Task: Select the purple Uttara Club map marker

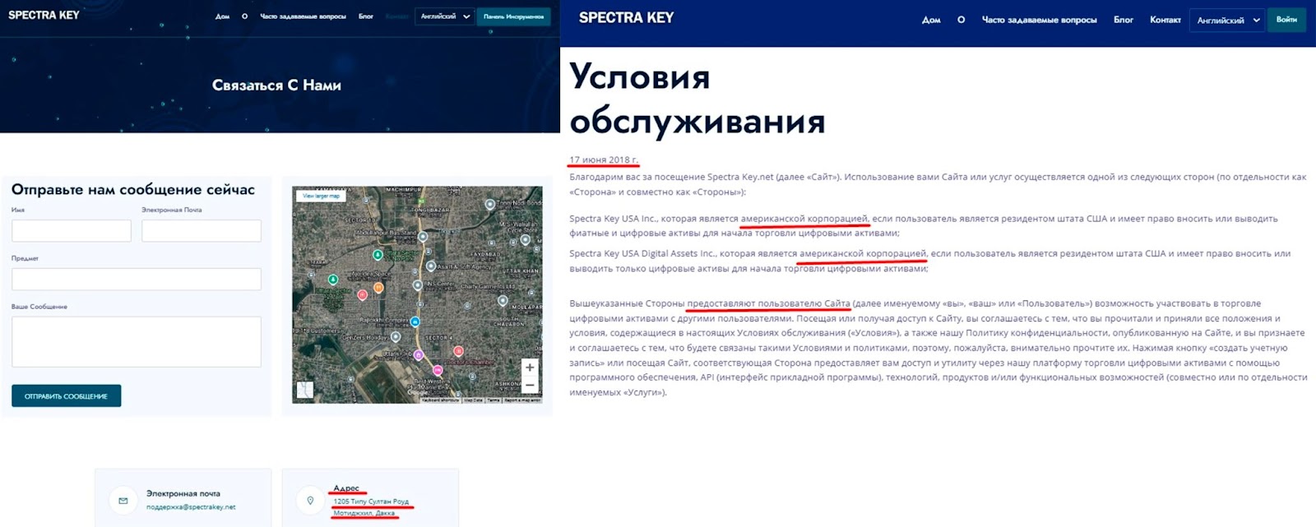Action: coord(419,355)
